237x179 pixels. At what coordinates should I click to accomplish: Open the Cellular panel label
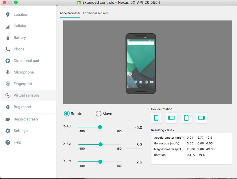click(20, 26)
